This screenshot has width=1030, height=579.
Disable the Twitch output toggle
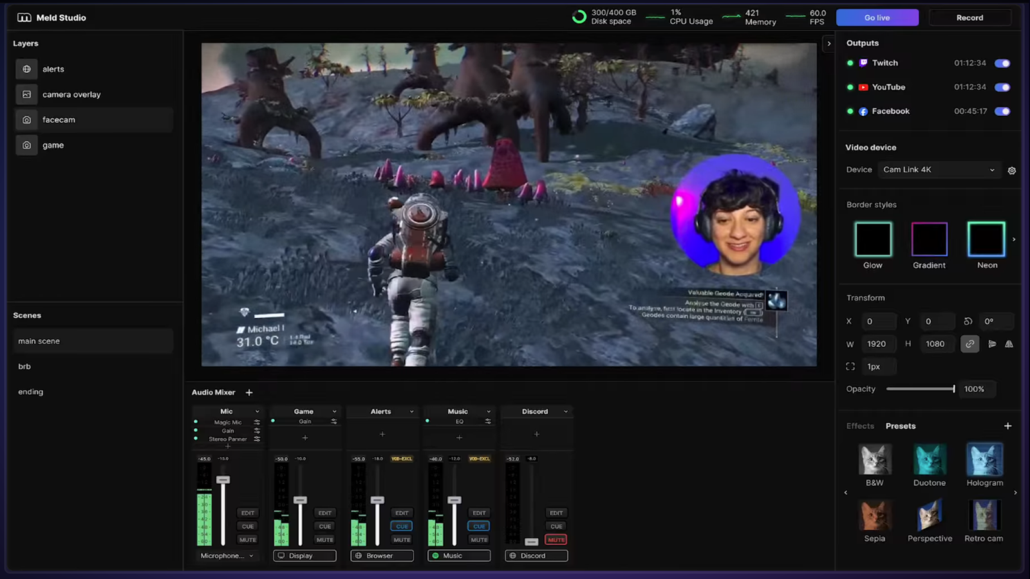(x=1002, y=63)
